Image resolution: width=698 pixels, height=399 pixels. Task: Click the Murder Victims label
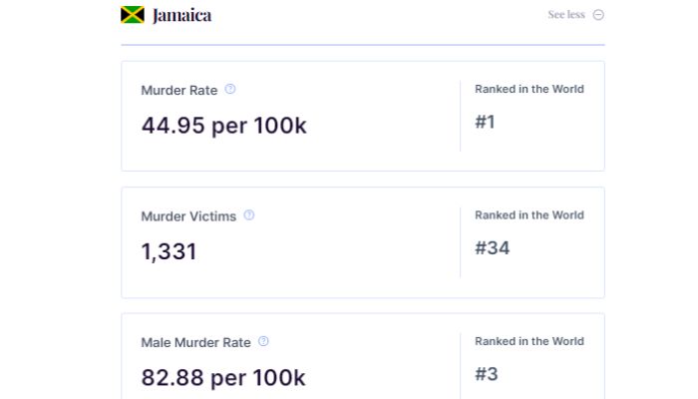pyautogui.click(x=188, y=216)
